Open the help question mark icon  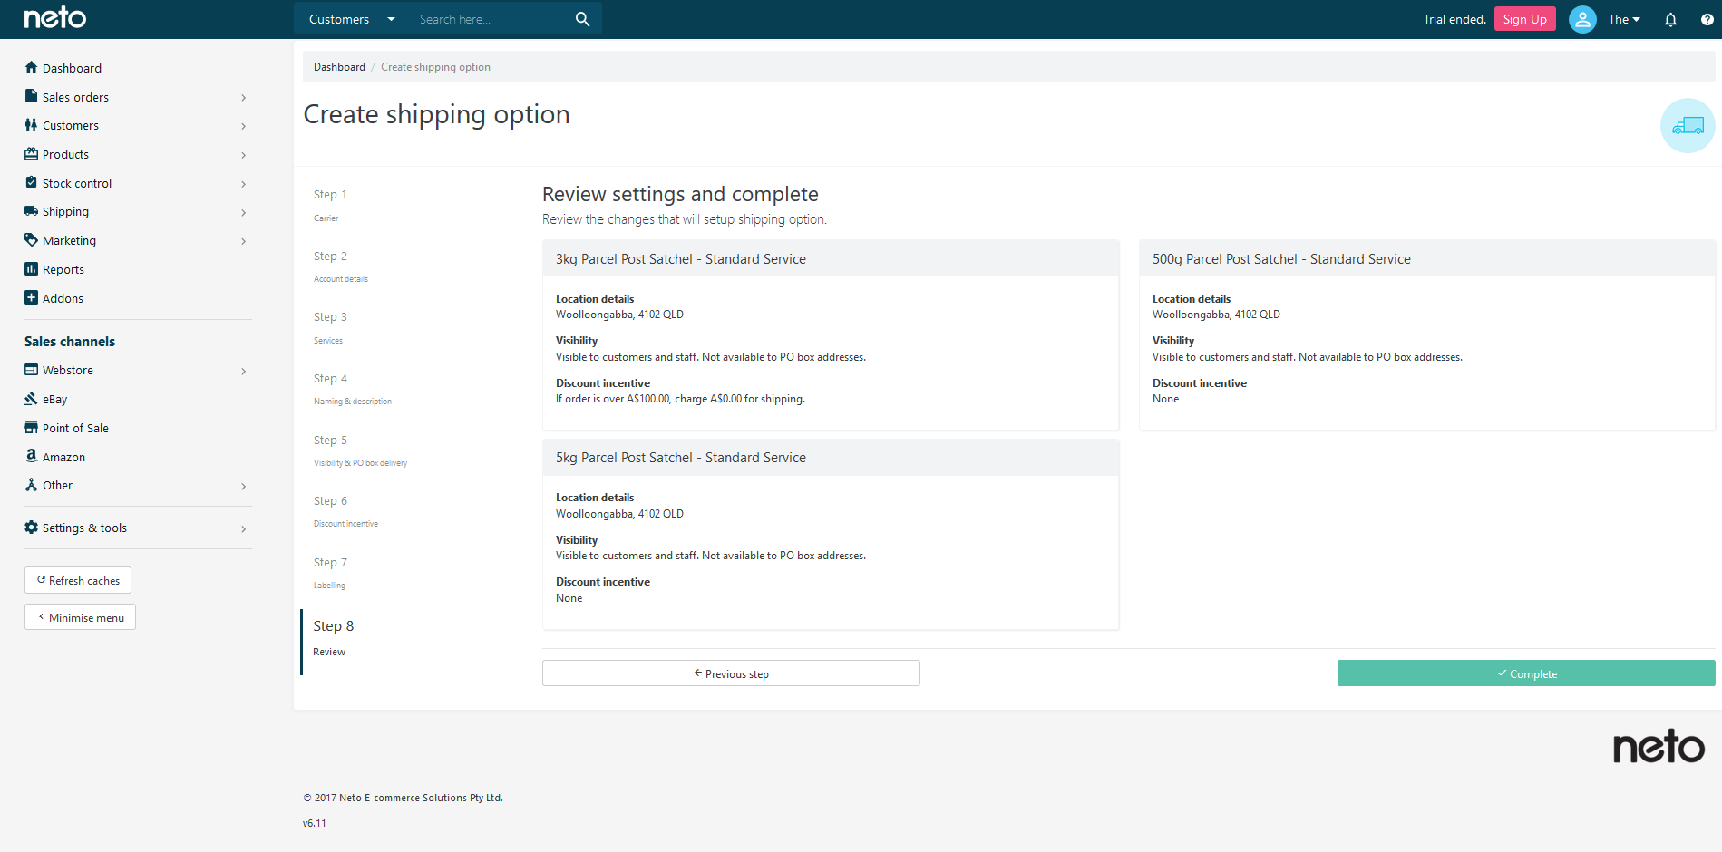click(1707, 19)
